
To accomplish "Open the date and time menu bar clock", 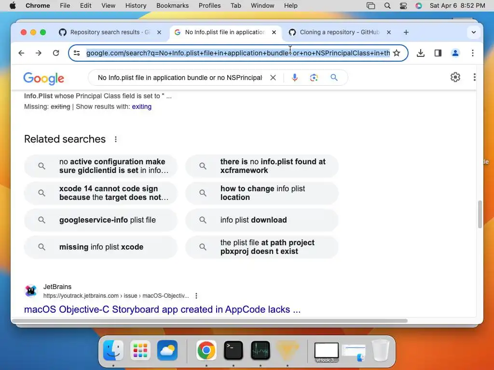I will point(457,6).
